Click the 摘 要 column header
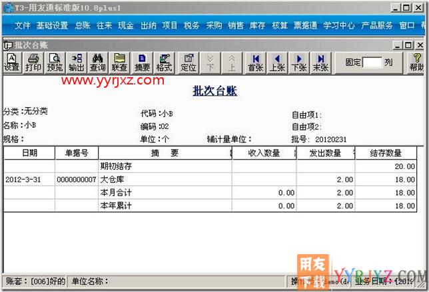This screenshot has height=292, width=429. click(x=165, y=153)
